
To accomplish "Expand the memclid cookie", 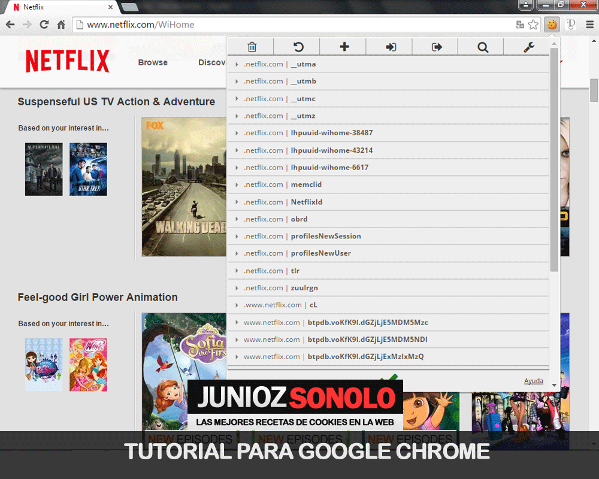I will click(389, 184).
